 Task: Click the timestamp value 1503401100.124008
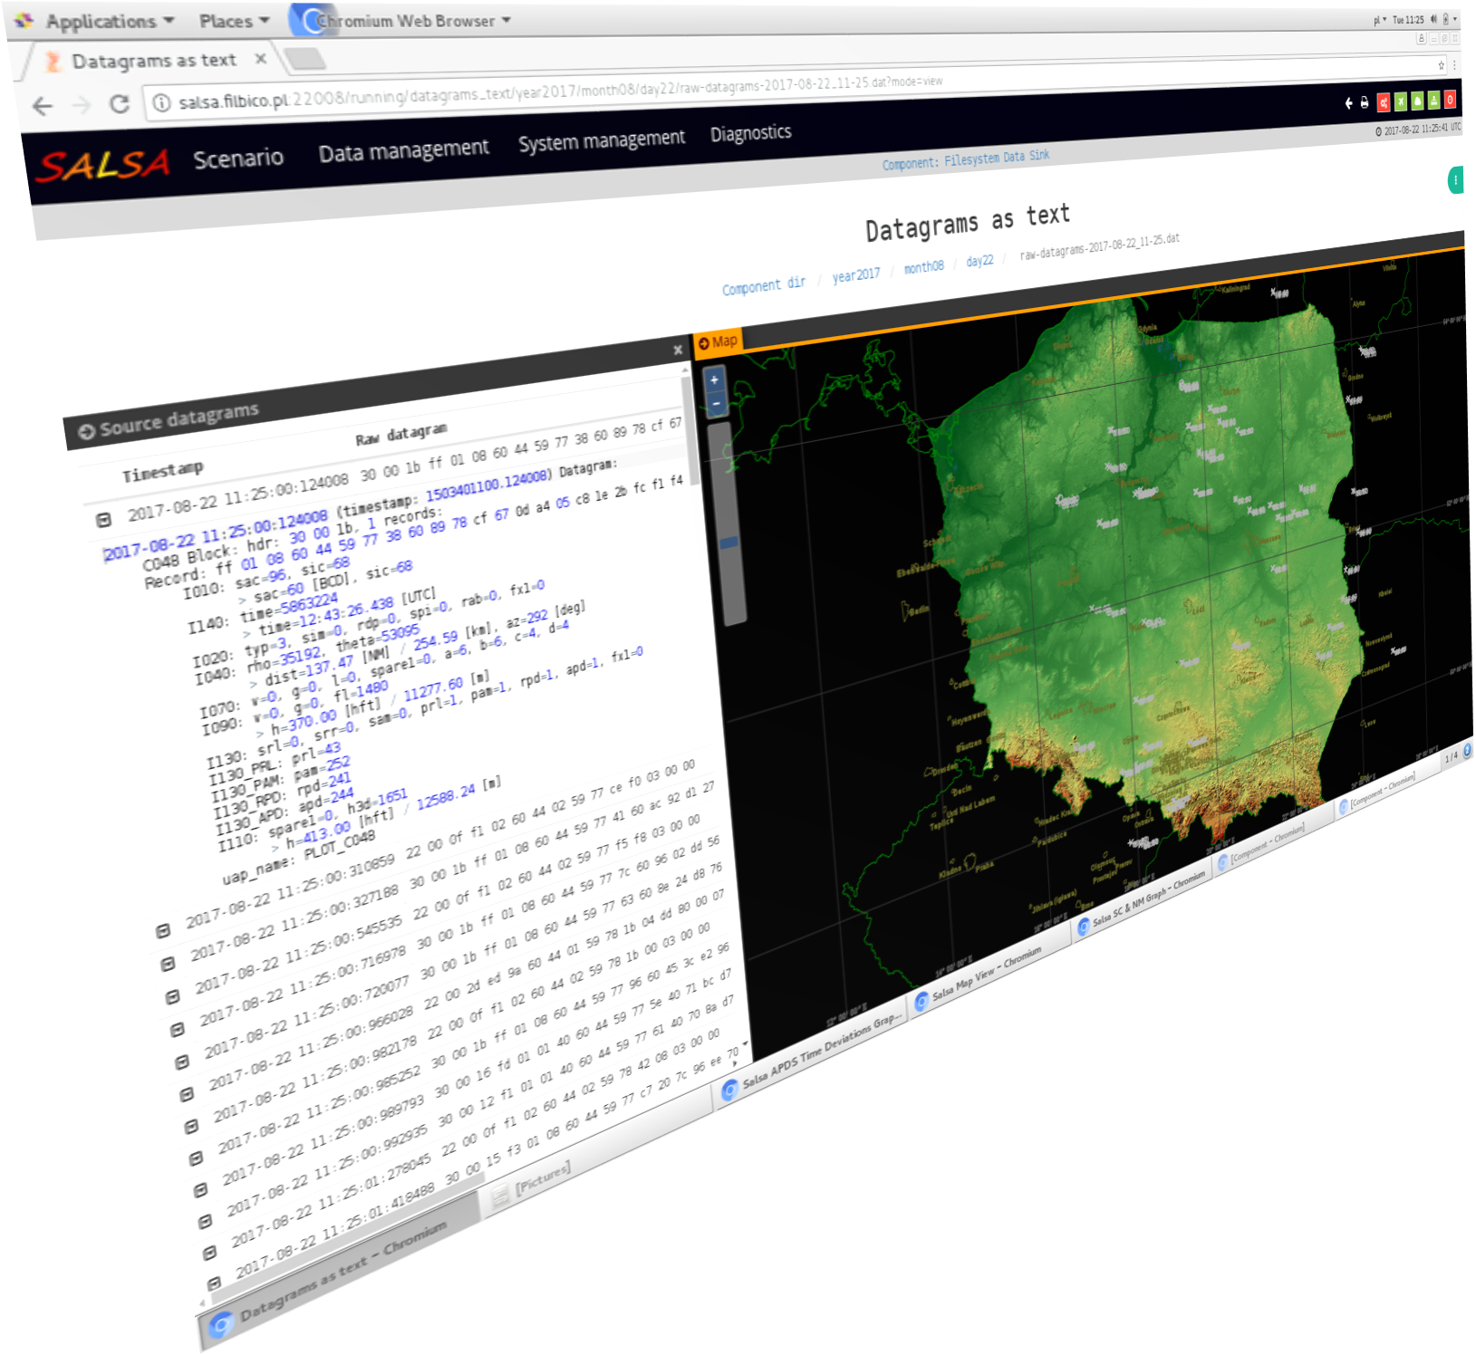click(487, 485)
